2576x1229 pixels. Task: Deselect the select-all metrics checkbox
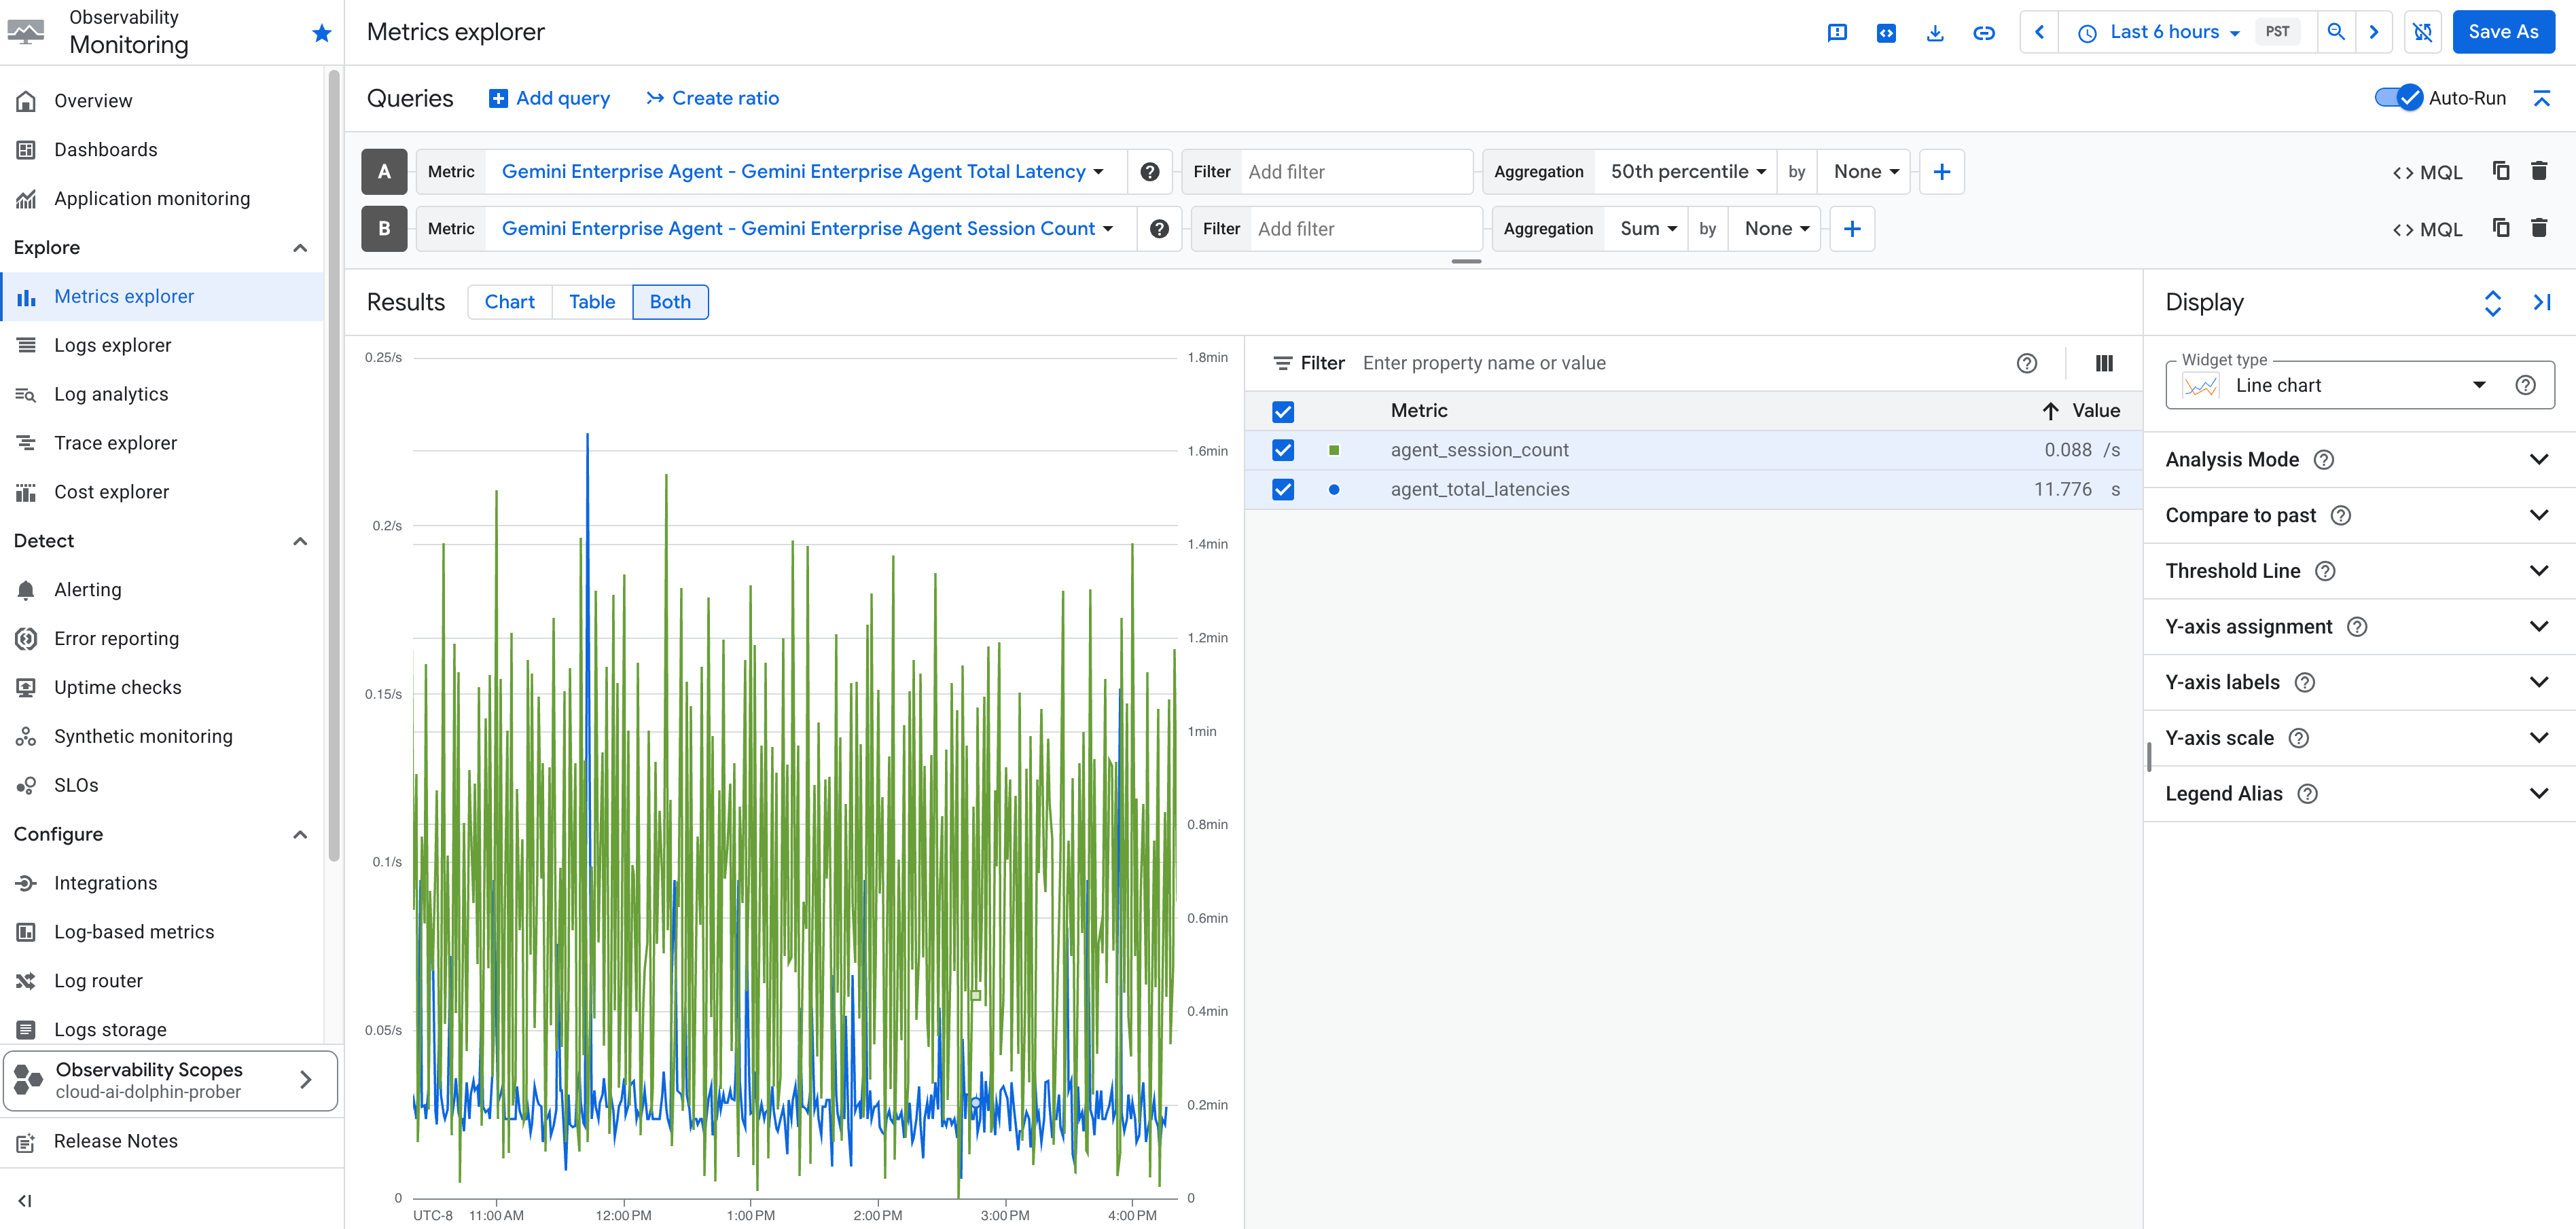pos(1283,411)
